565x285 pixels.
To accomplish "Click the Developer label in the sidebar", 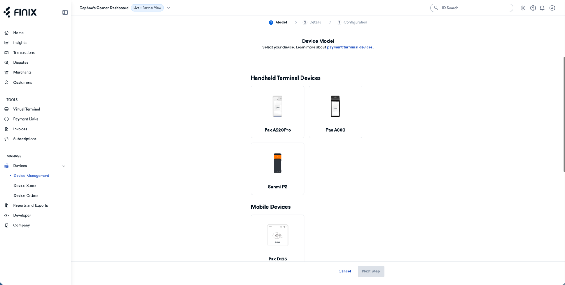I will (22, 216).
